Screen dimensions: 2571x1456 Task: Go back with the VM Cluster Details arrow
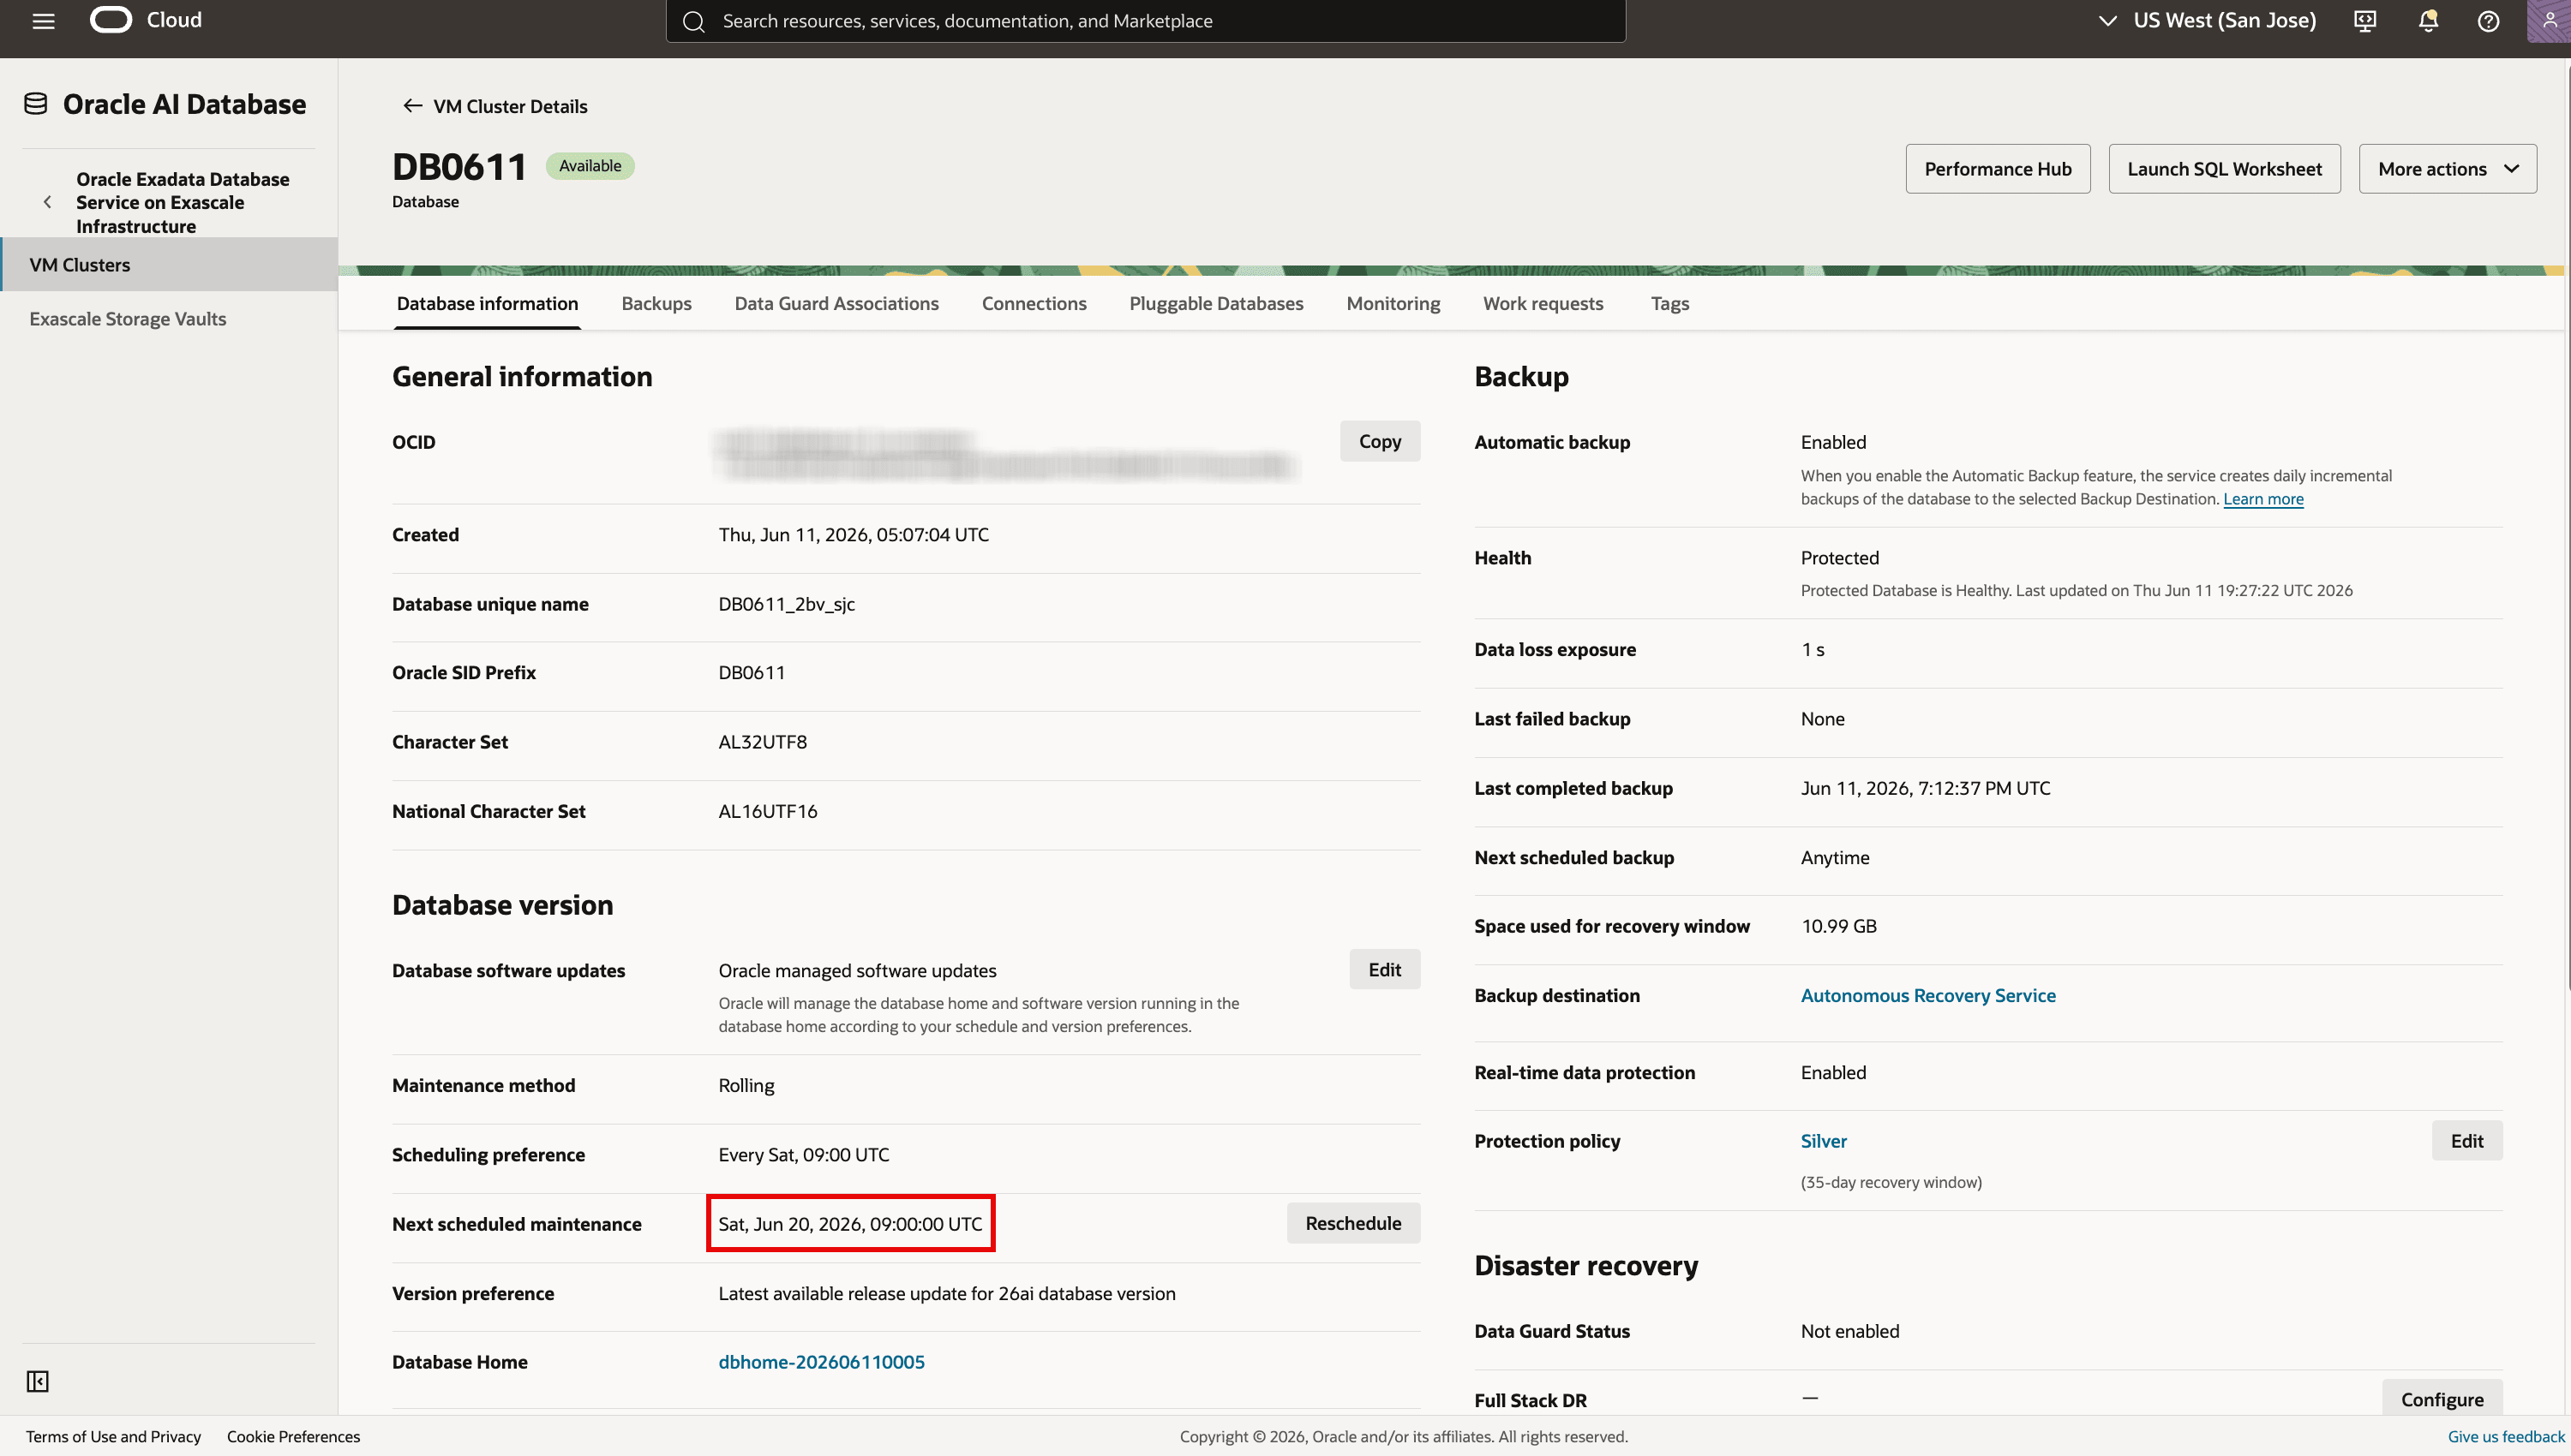(x=412, y=106)
